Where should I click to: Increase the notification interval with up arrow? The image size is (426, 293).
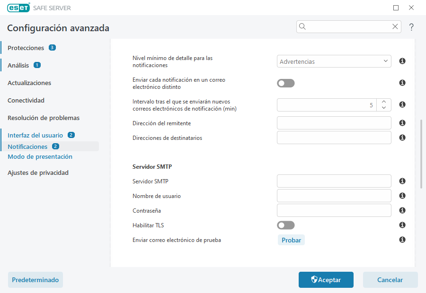(384, 102)
